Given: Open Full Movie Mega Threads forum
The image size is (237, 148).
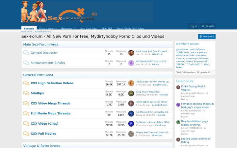Looking at the screenshot, I should coord(50,113).
